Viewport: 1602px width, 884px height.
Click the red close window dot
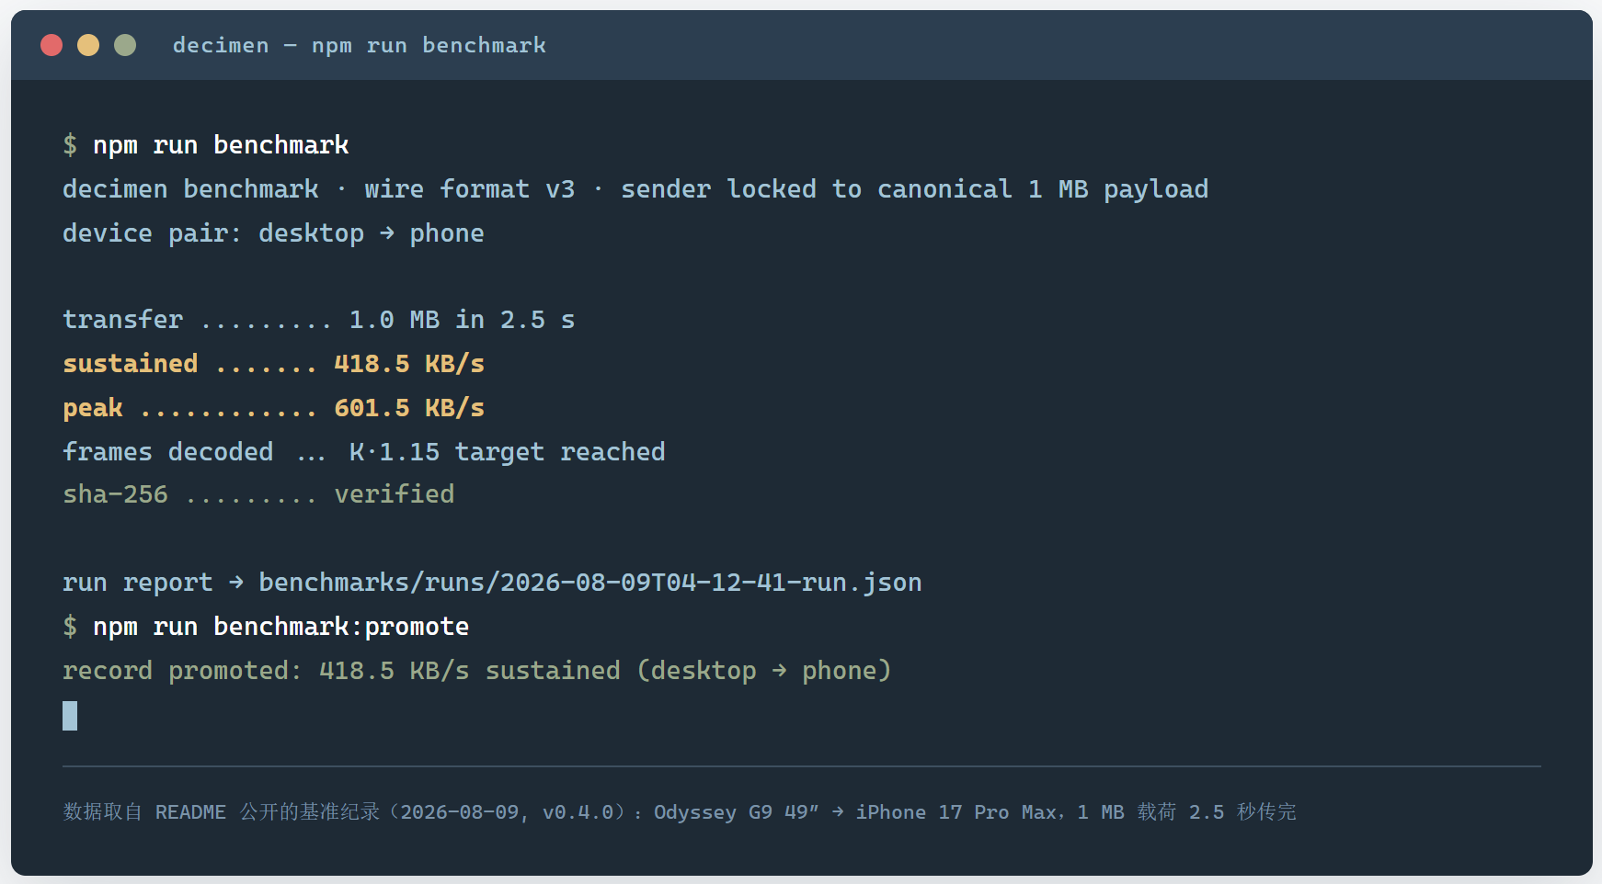tap(51, 45)
